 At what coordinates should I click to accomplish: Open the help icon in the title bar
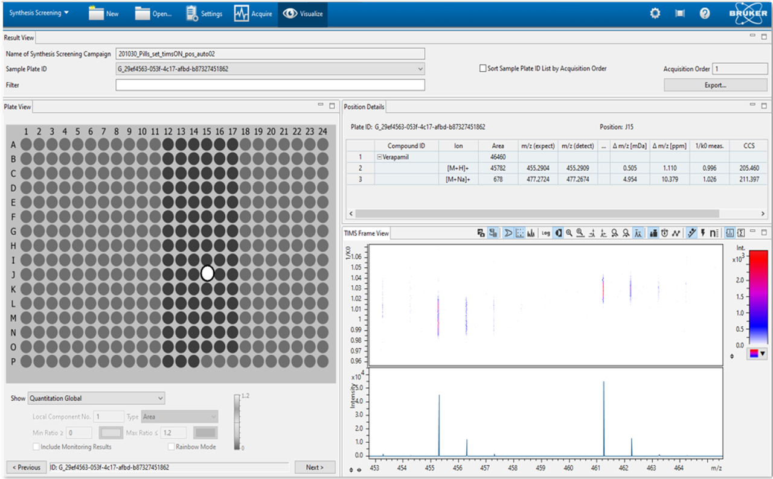[x=704, y=13]
